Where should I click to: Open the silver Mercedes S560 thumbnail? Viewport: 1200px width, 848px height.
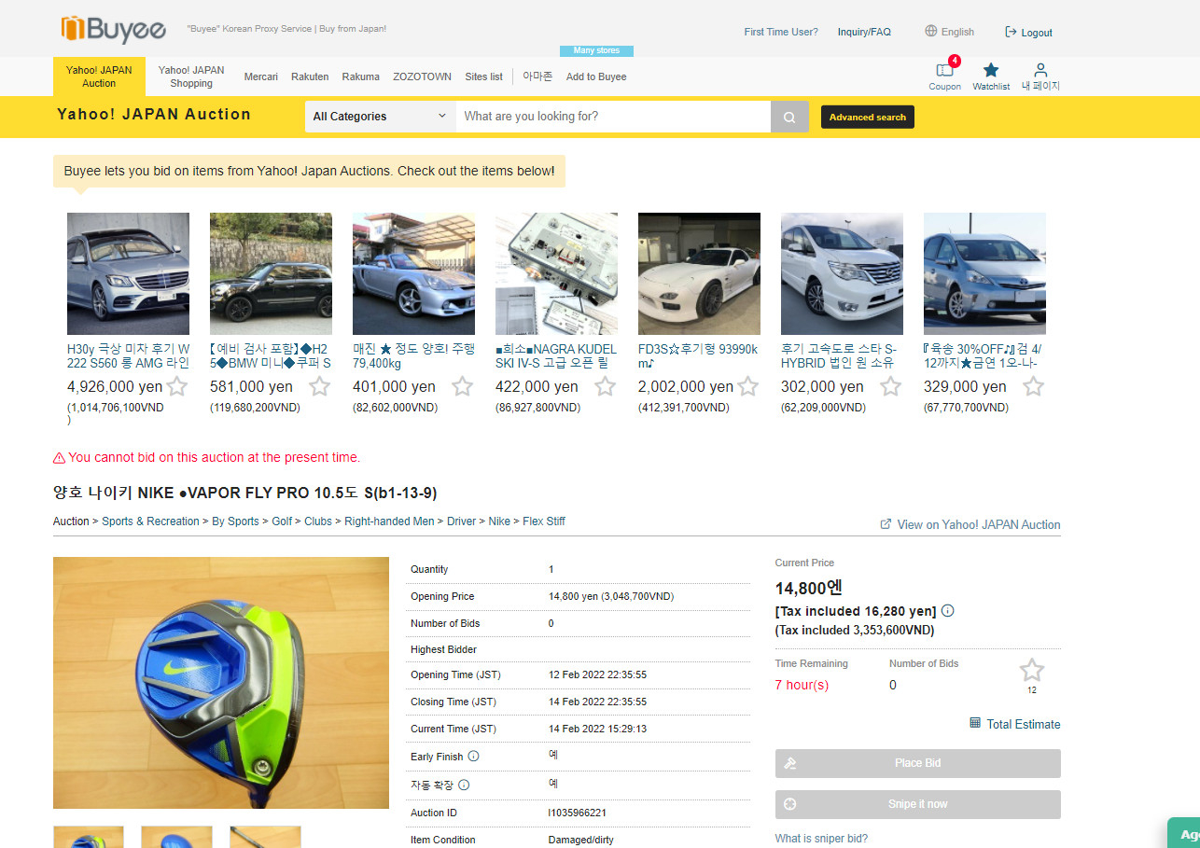(128, 273)
